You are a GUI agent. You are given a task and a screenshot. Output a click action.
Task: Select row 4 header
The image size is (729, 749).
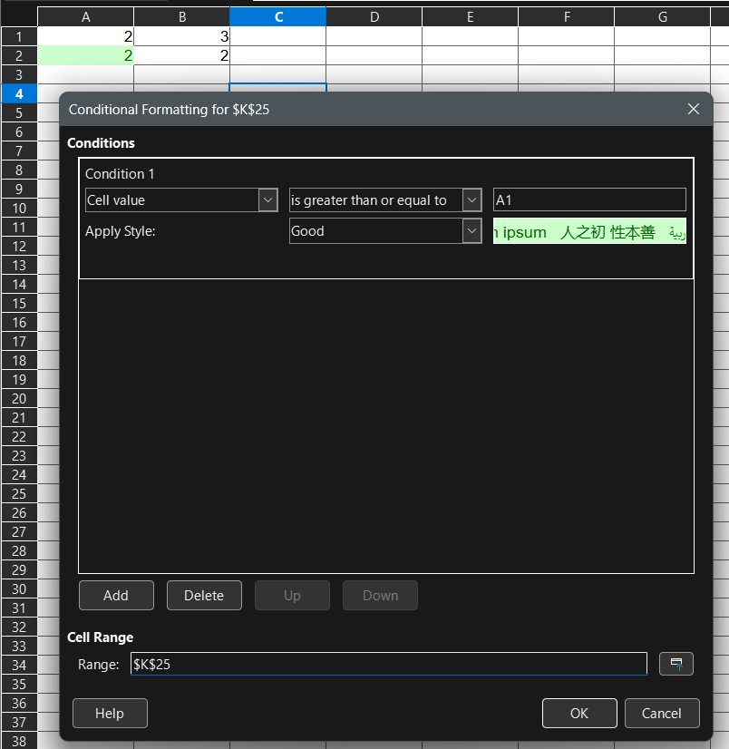18,93
